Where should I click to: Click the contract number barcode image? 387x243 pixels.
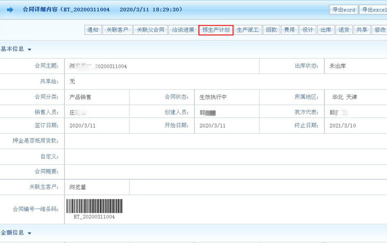pos(95,206)
